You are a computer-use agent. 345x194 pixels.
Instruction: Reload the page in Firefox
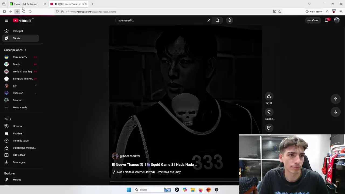pos(24,12)
